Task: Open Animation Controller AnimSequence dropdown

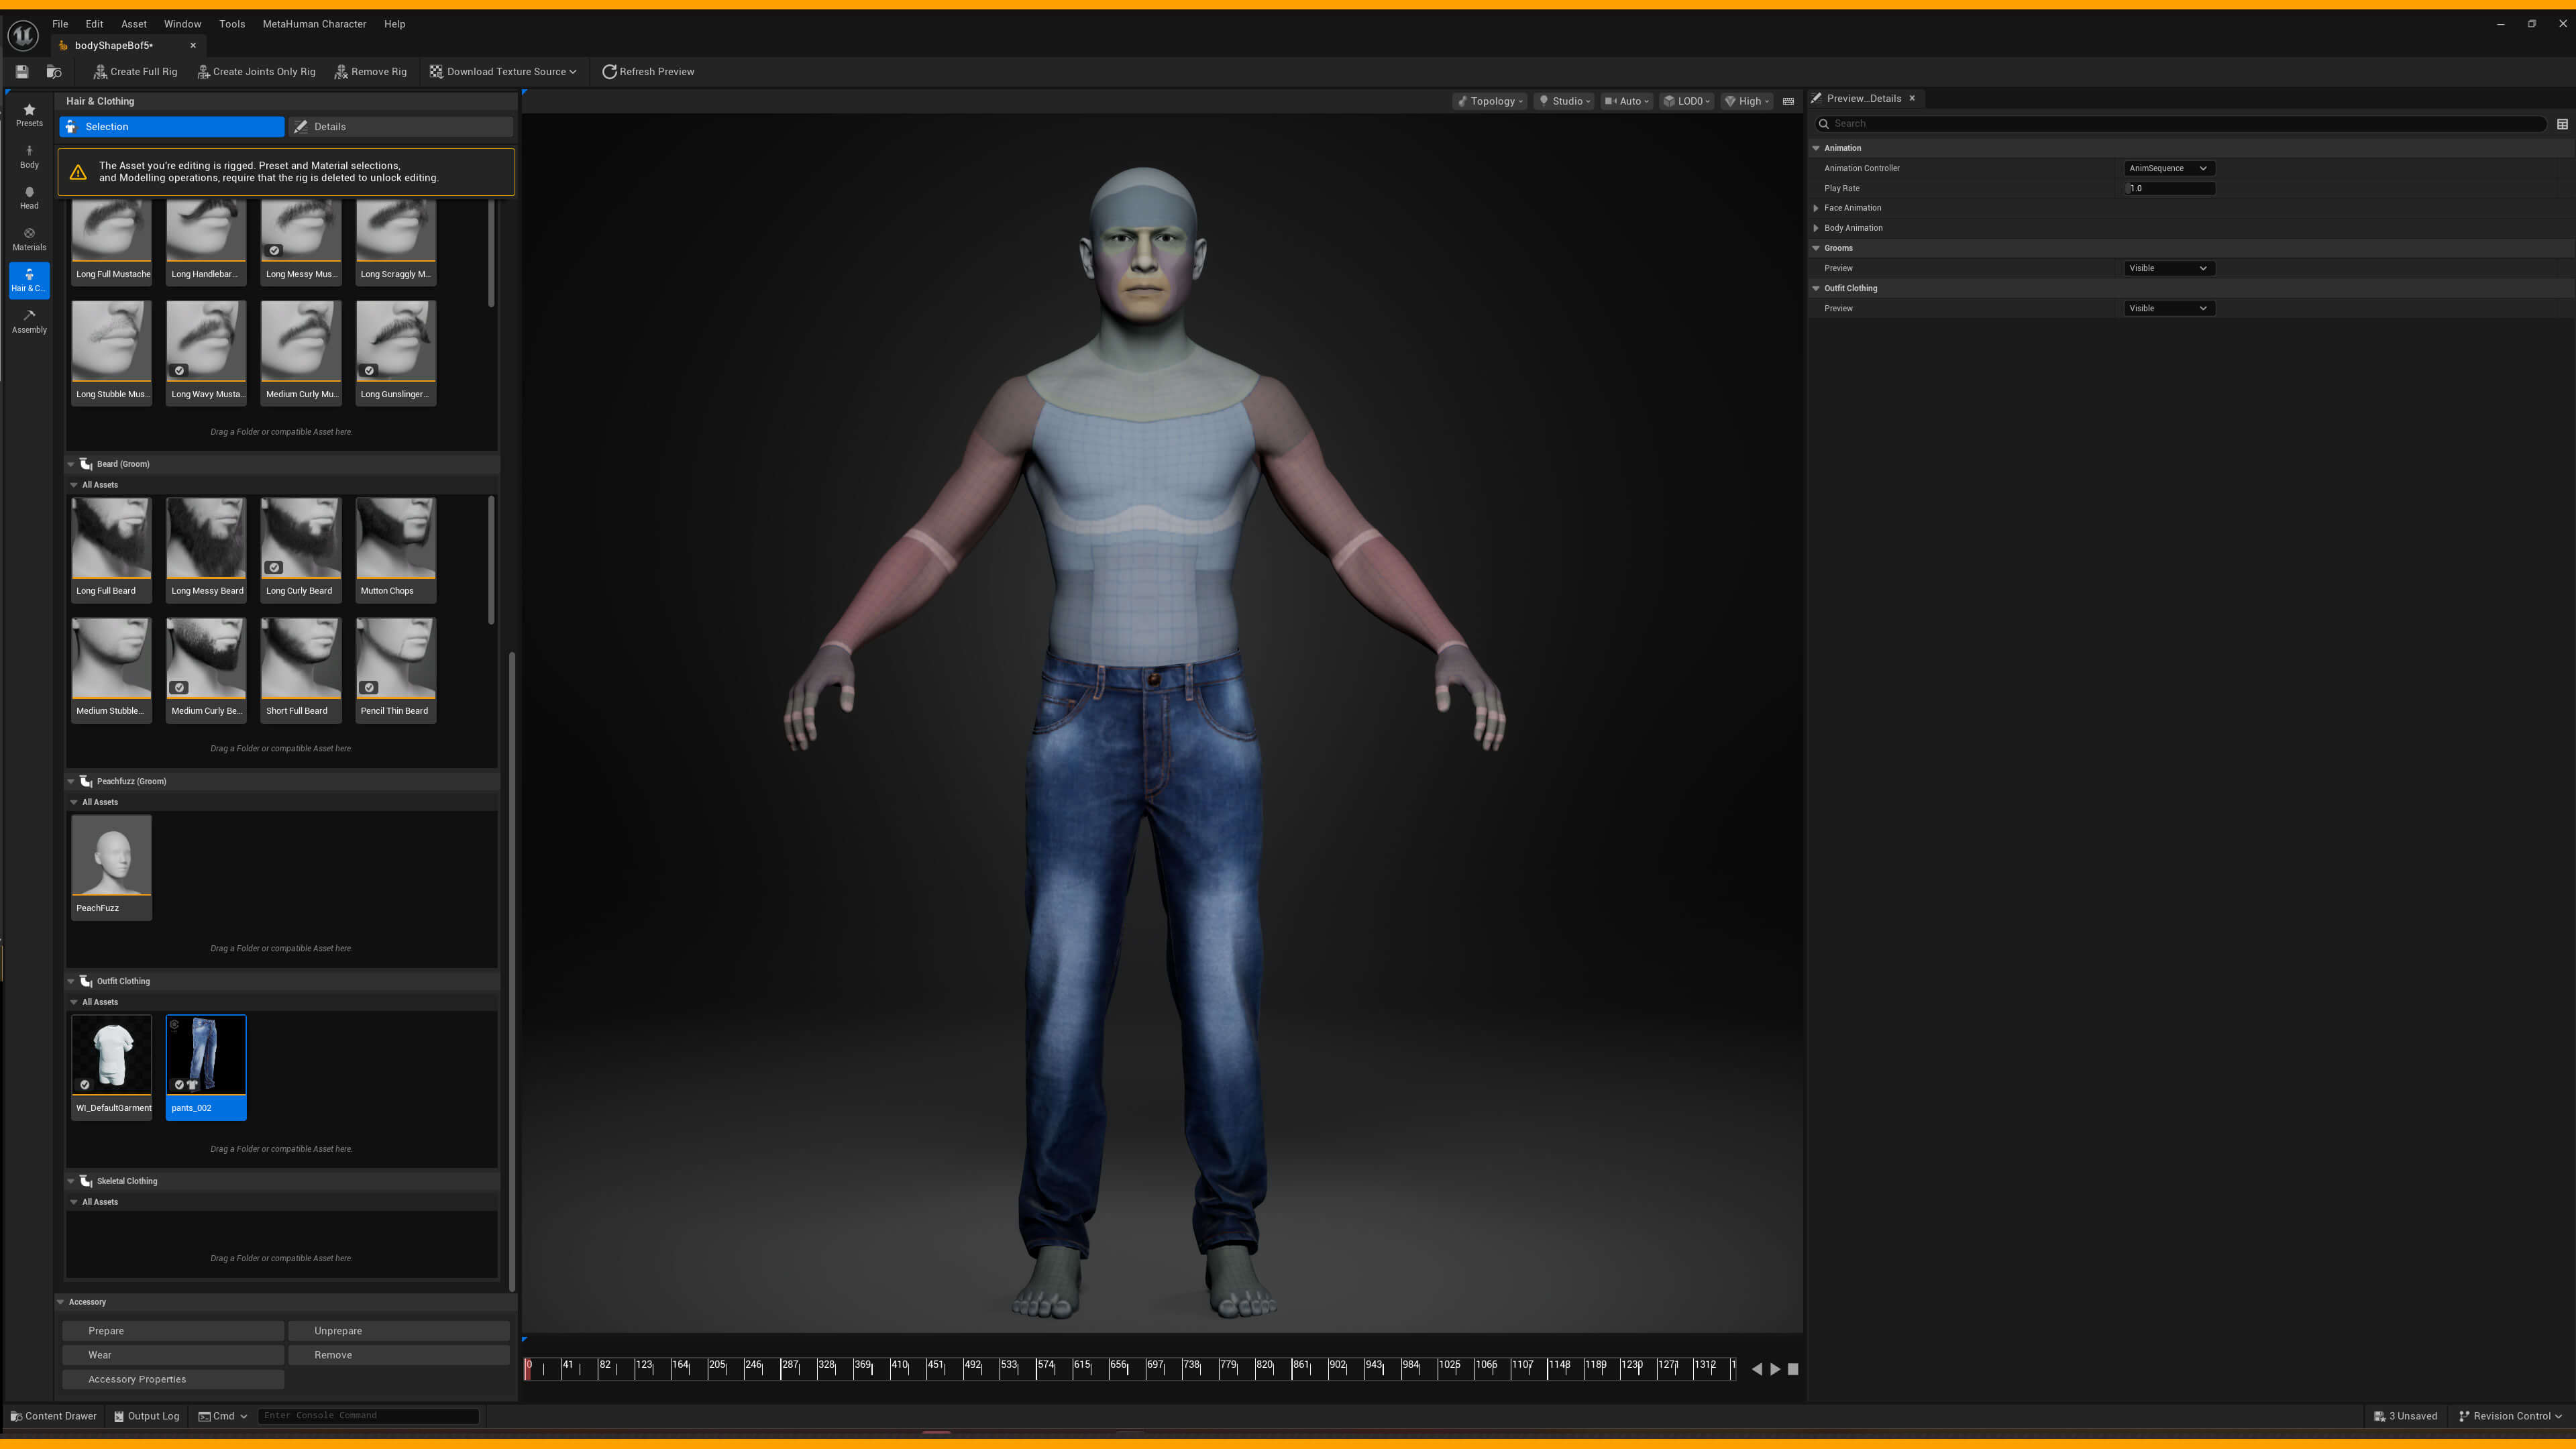Action: (2168, 168)
